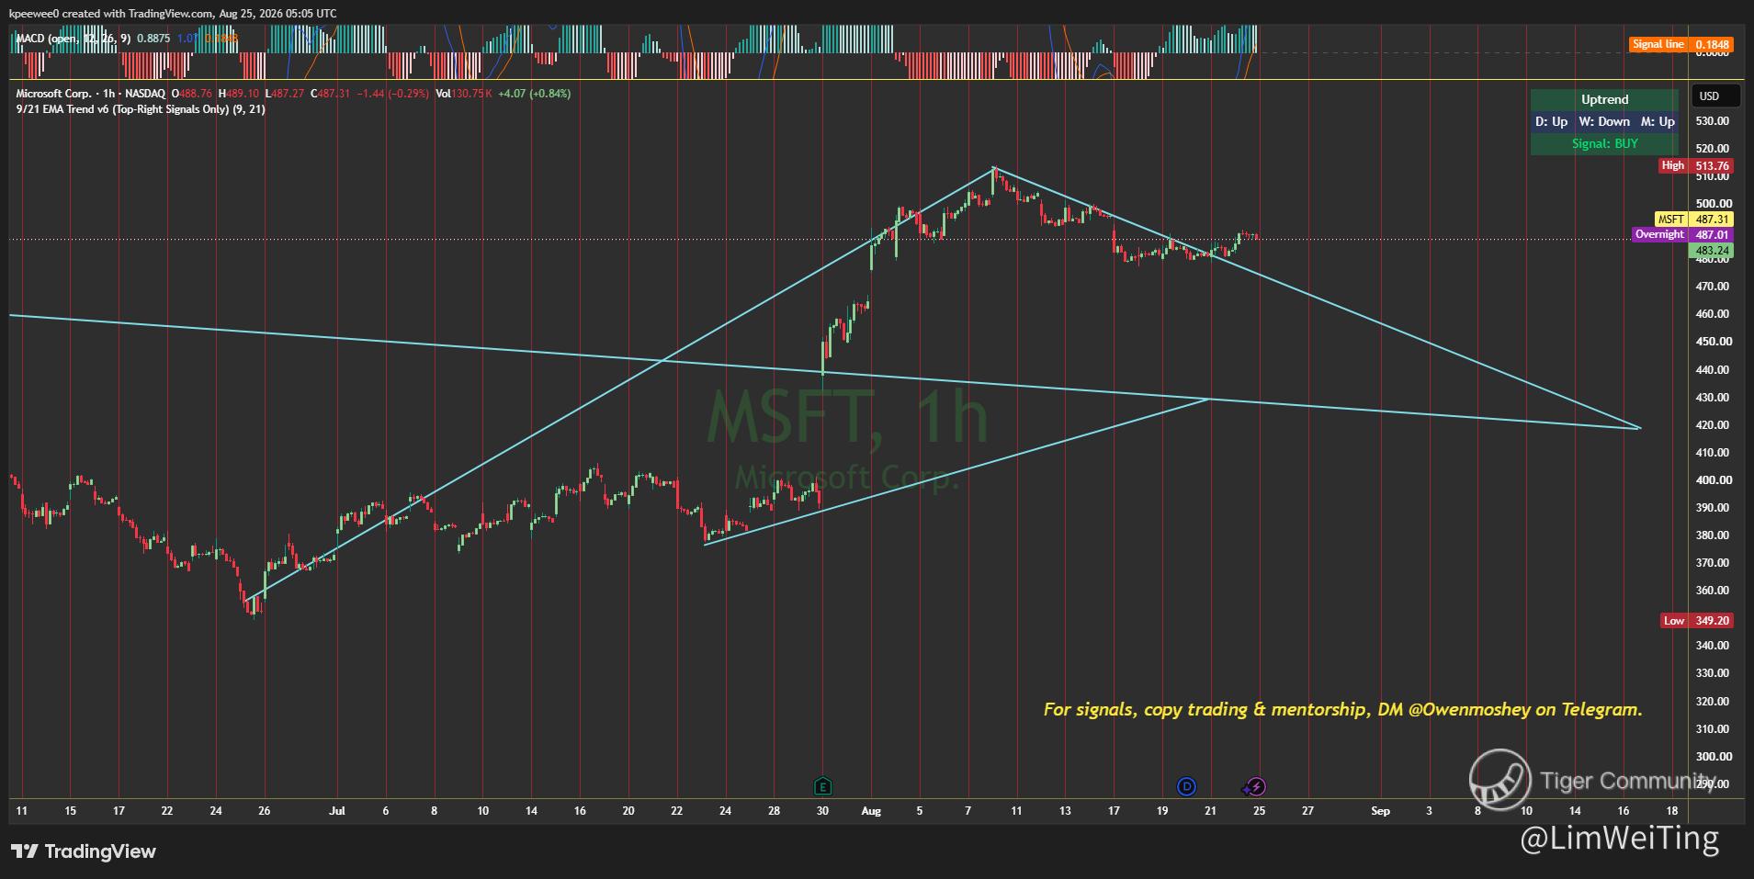This screenshot has height=879, width=1754.
Task: Click the 500.00 price scale label
Action: pos(1713,204)
